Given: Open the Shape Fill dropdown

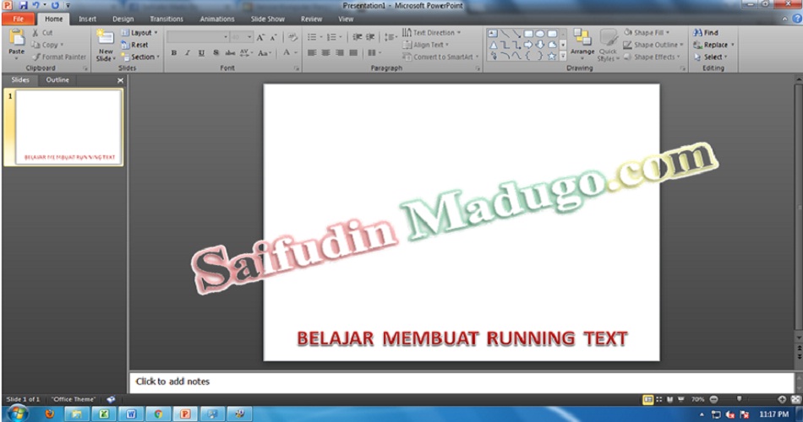Looking at the screenshot, I should click(x=647, y=33).
